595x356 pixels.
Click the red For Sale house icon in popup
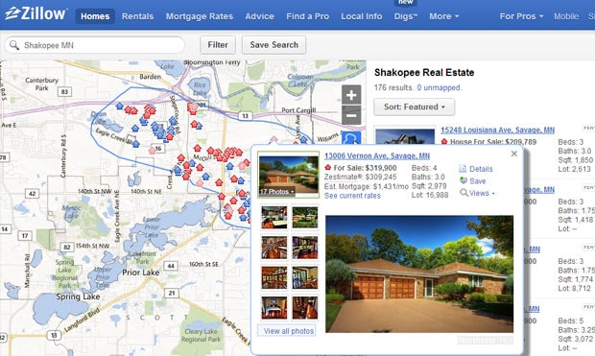coord(328,167)
